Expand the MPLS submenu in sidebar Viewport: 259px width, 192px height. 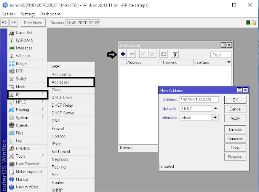click(28, 102)
